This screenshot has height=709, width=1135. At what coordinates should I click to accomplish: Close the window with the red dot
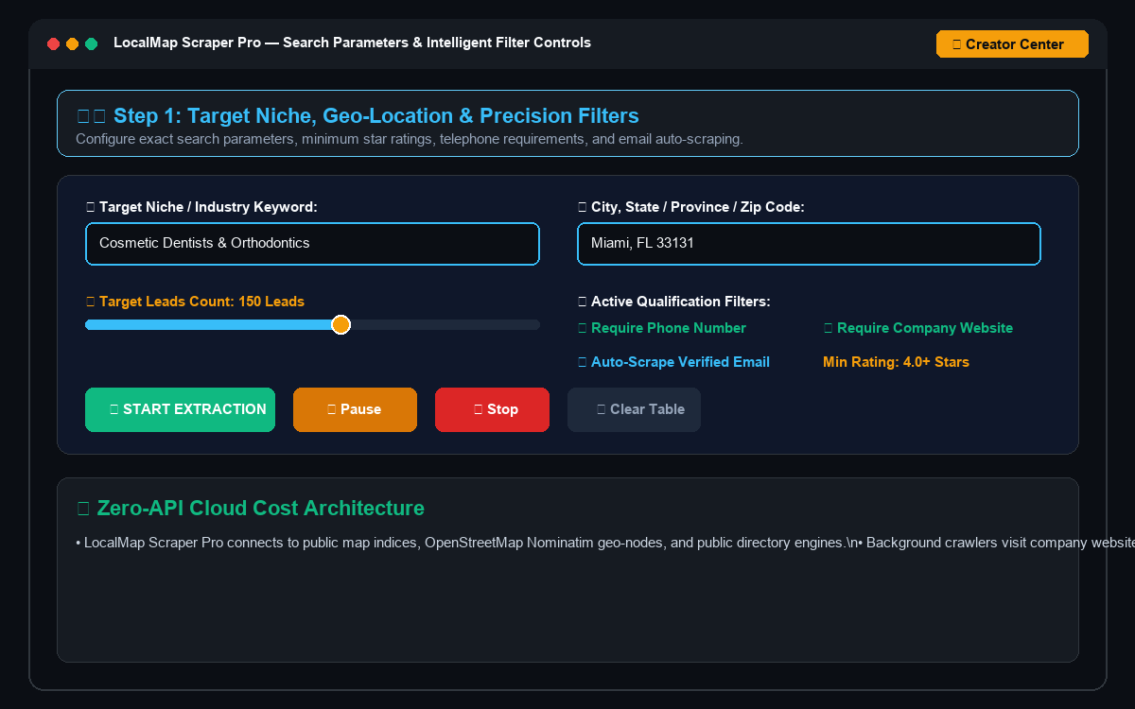pos(53,43)
